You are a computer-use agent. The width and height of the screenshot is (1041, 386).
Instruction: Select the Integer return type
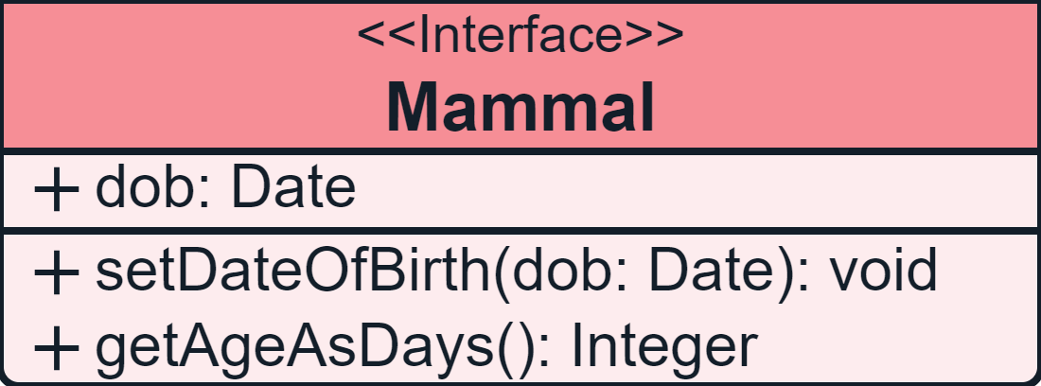(663, 346)
